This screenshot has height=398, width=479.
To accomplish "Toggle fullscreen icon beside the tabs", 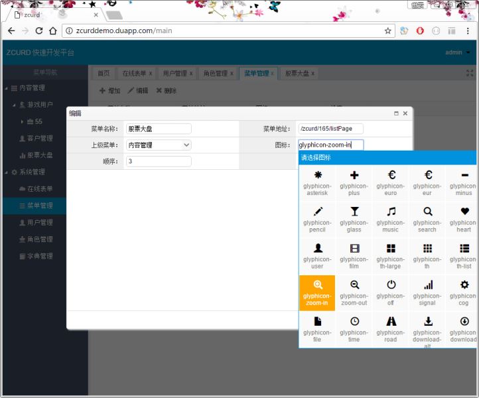I will 470,74.
